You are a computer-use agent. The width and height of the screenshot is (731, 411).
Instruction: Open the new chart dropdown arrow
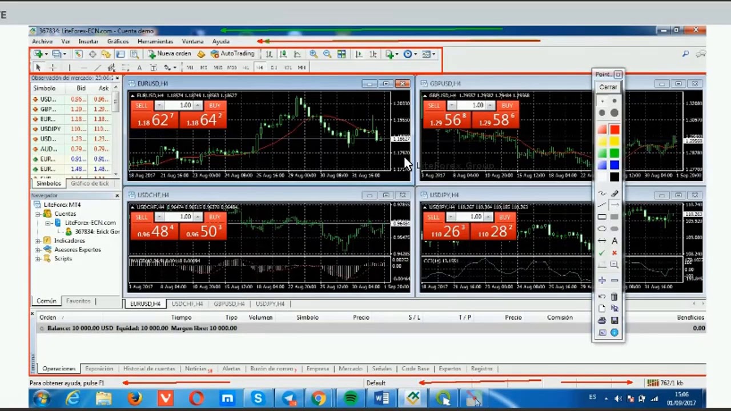pyautogui.click(x=45, y=54)
